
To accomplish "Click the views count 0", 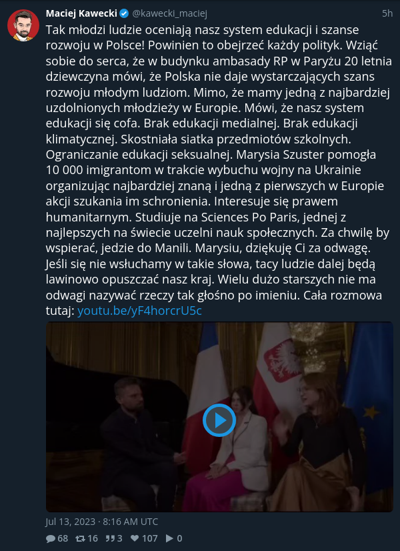I will (179, 538).
